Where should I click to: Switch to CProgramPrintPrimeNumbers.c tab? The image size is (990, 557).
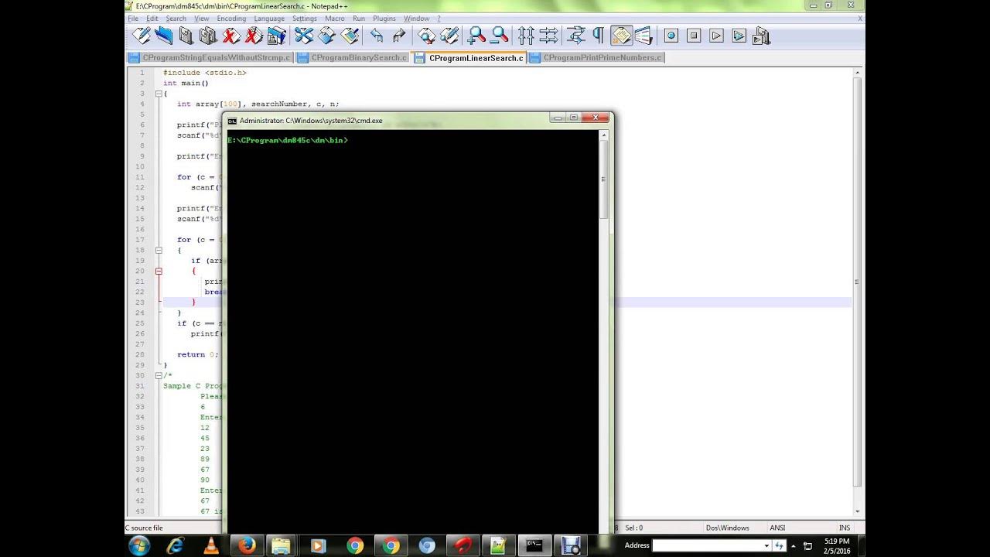[x=596, y=58]
